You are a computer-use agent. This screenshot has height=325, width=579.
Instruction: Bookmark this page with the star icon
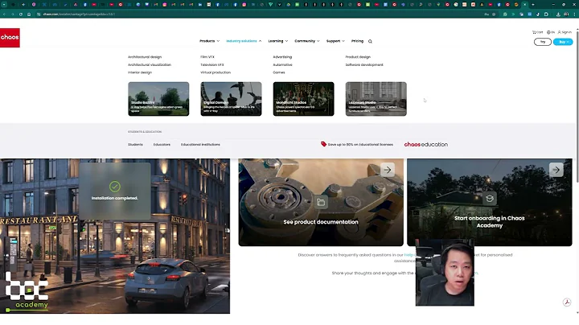494,14
